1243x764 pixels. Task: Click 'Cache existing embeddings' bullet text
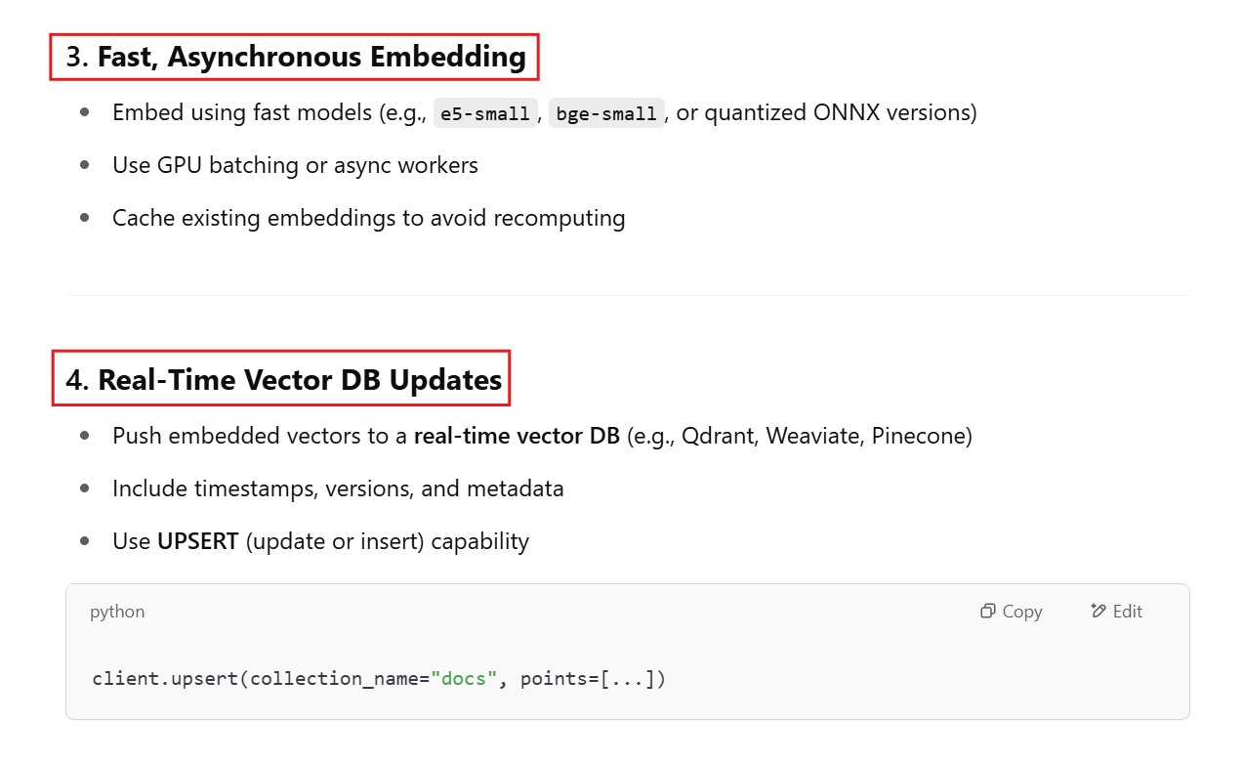pyautogui.click(x=368, y=218)
